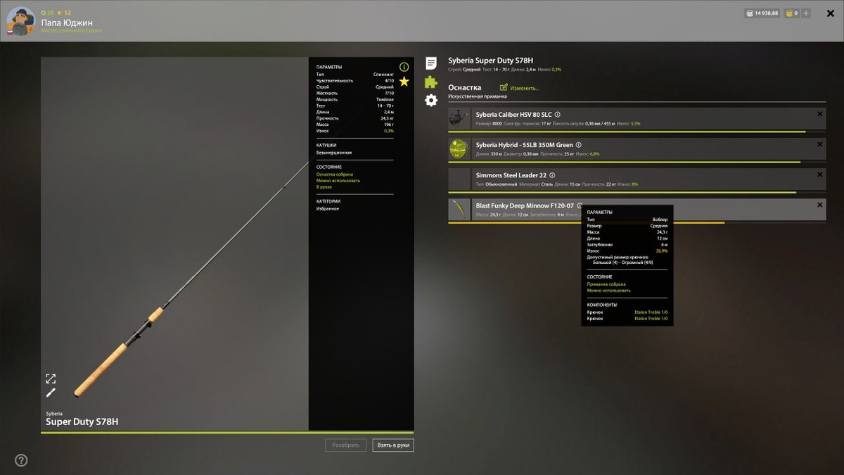Viewport: 844px width, 475px height.
Task: Click the level 28 indicator
Action: point(48,13)
